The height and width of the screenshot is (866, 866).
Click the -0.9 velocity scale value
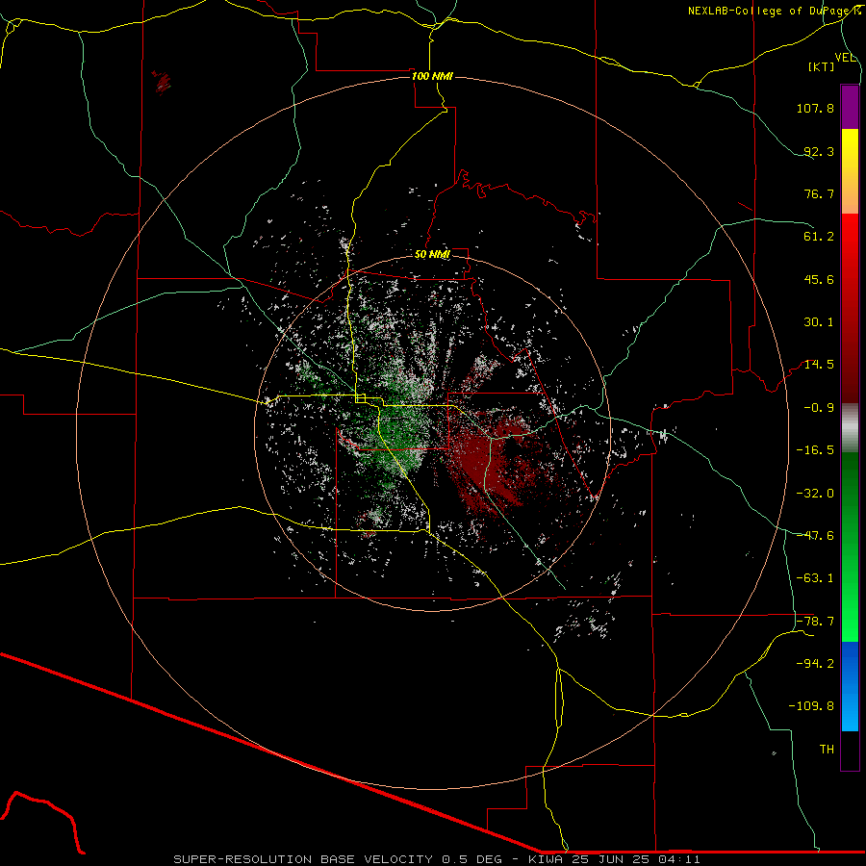819,408
